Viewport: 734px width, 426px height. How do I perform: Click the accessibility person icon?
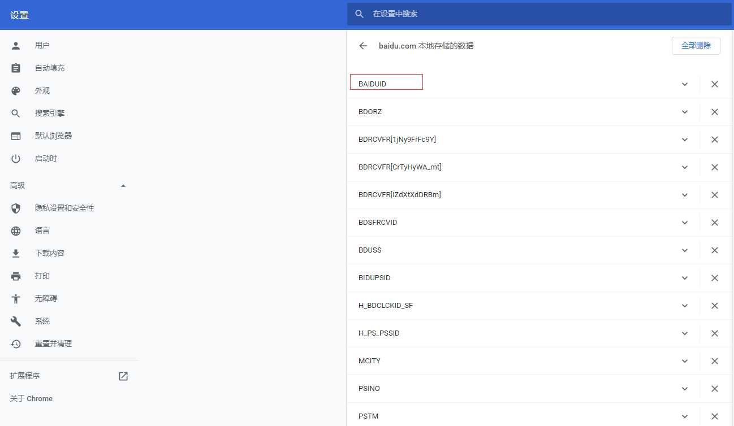pyautogui.click(x=16, y=298)
